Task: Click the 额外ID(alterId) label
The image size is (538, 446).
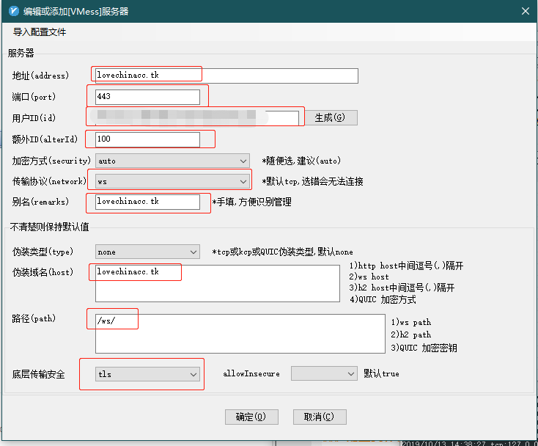Action: [45, 139]
